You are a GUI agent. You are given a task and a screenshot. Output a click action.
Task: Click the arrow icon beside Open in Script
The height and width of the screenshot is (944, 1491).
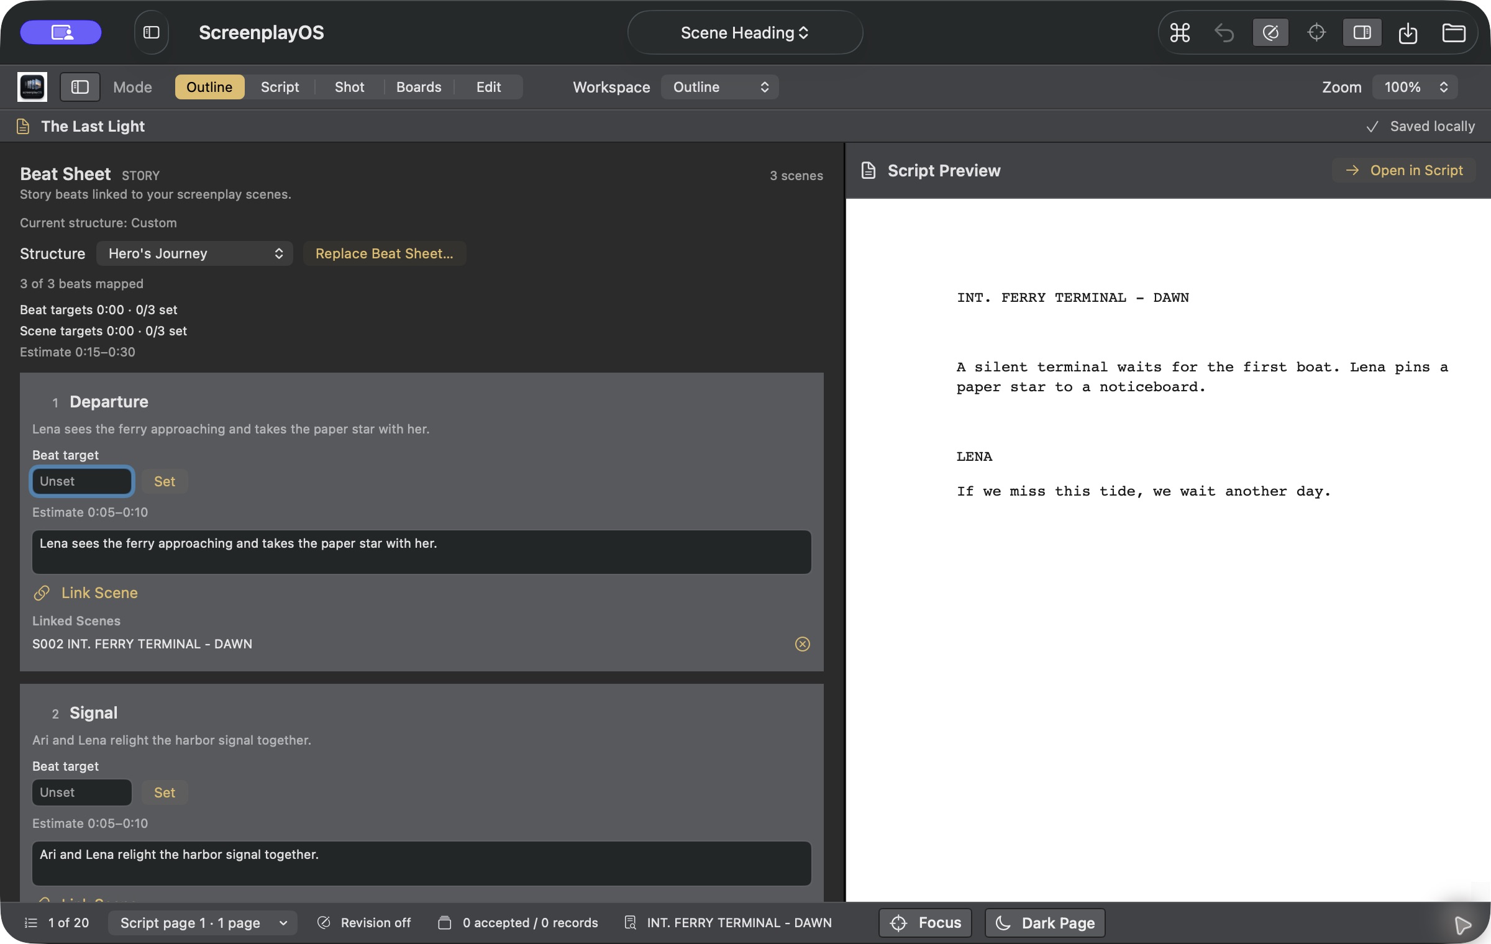1352,170
